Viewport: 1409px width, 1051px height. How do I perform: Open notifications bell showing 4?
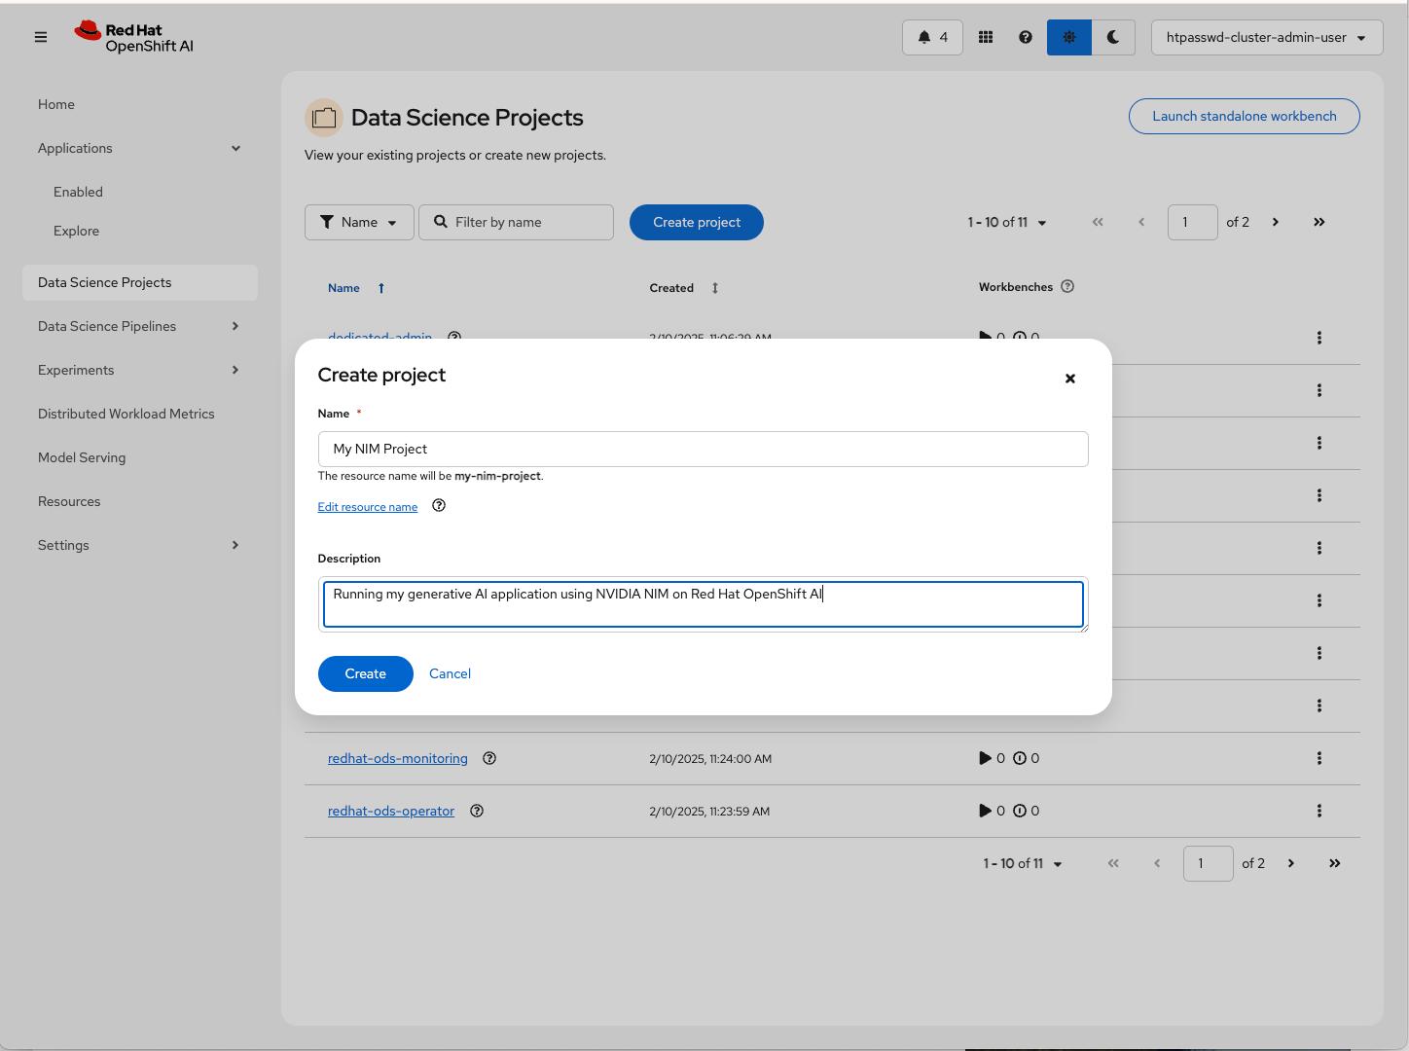[931, 37]
